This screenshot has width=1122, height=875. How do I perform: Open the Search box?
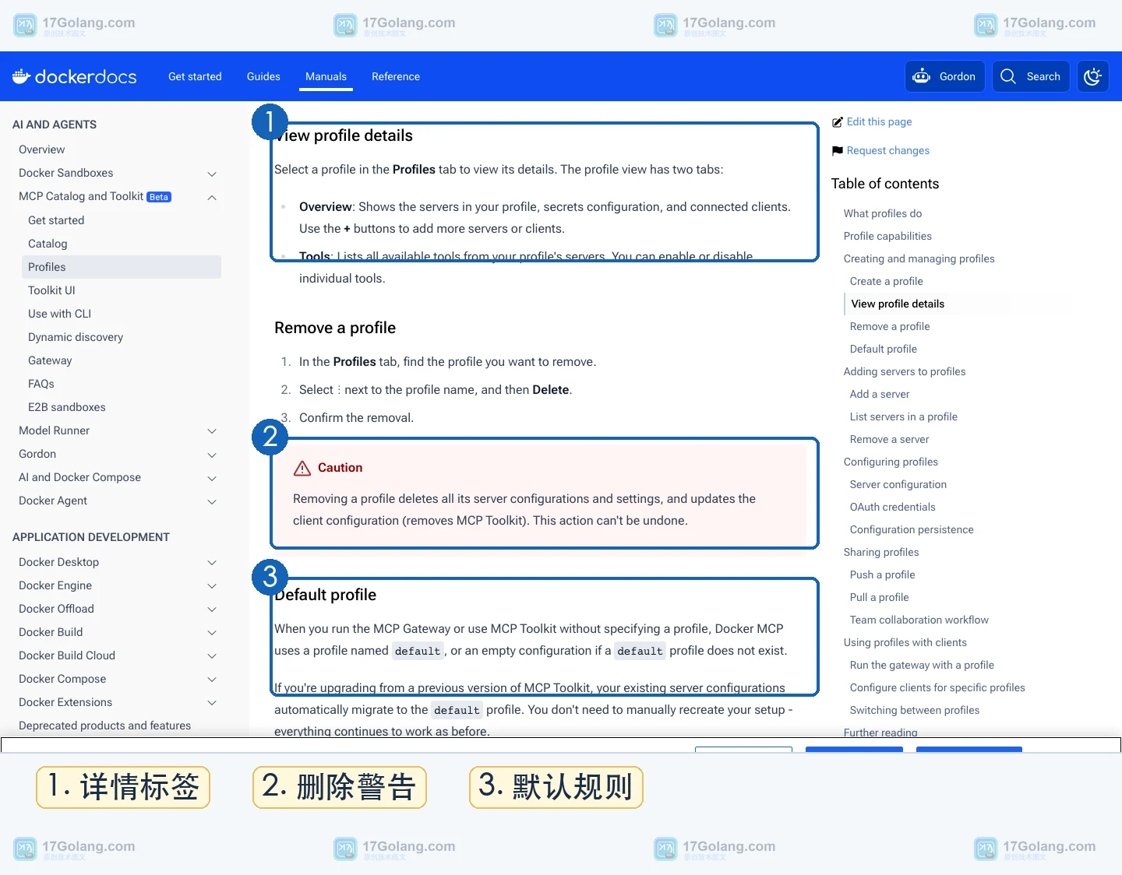click(x=1030, y=76)
